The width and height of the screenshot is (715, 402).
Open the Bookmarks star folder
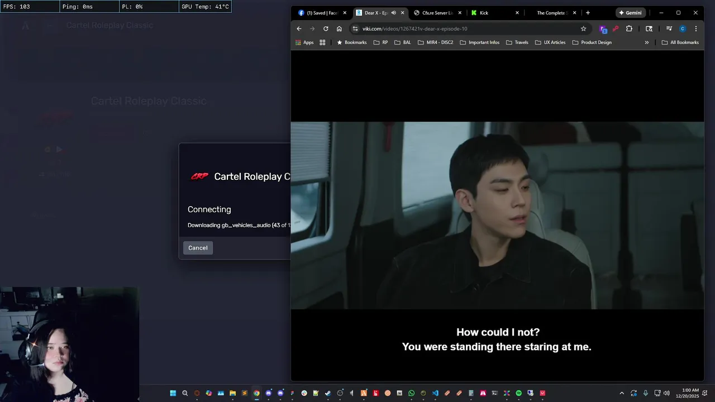pos(351,42)
